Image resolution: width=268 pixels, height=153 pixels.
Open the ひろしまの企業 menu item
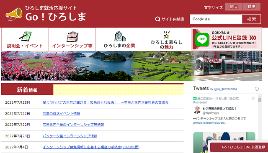119,39
